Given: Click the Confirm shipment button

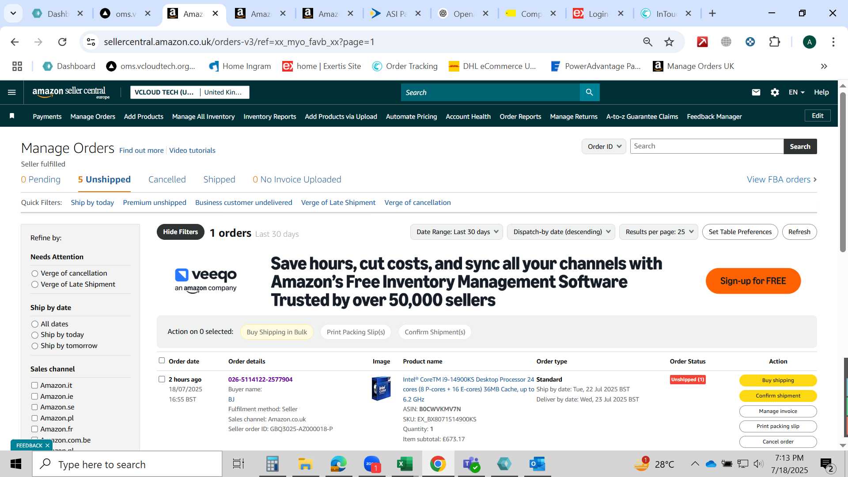Looking at the screenshot, I should (x=778, y=396).
